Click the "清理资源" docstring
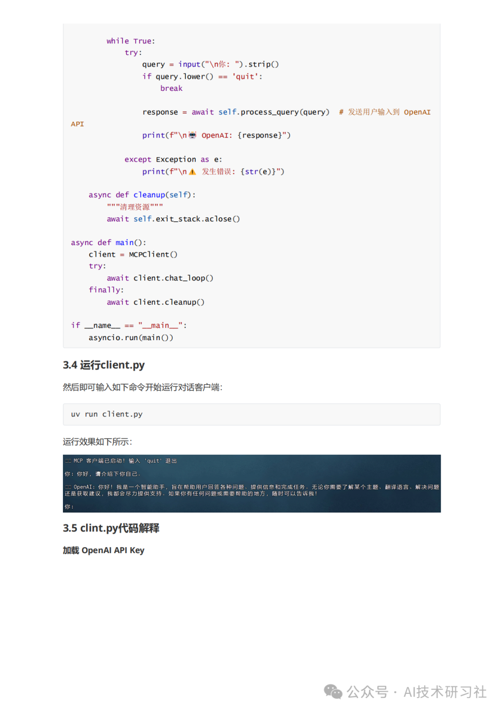 click(x=135, y=207)
